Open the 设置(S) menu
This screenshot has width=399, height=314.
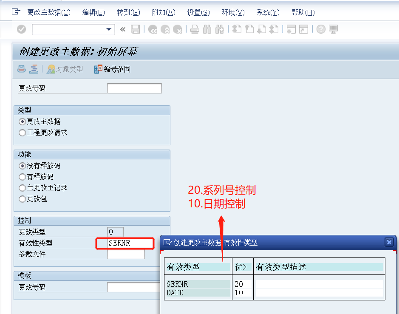pyautogui.click(x=198, y=12)
